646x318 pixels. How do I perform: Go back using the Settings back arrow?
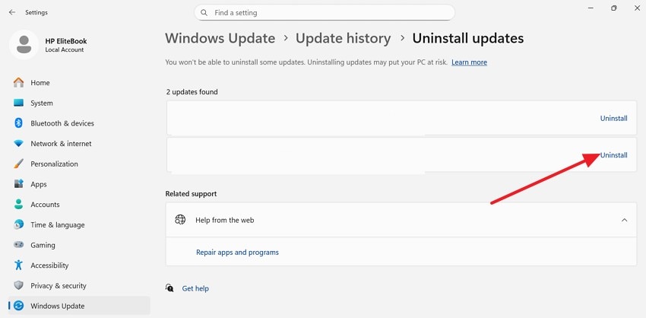click(12, 12)
